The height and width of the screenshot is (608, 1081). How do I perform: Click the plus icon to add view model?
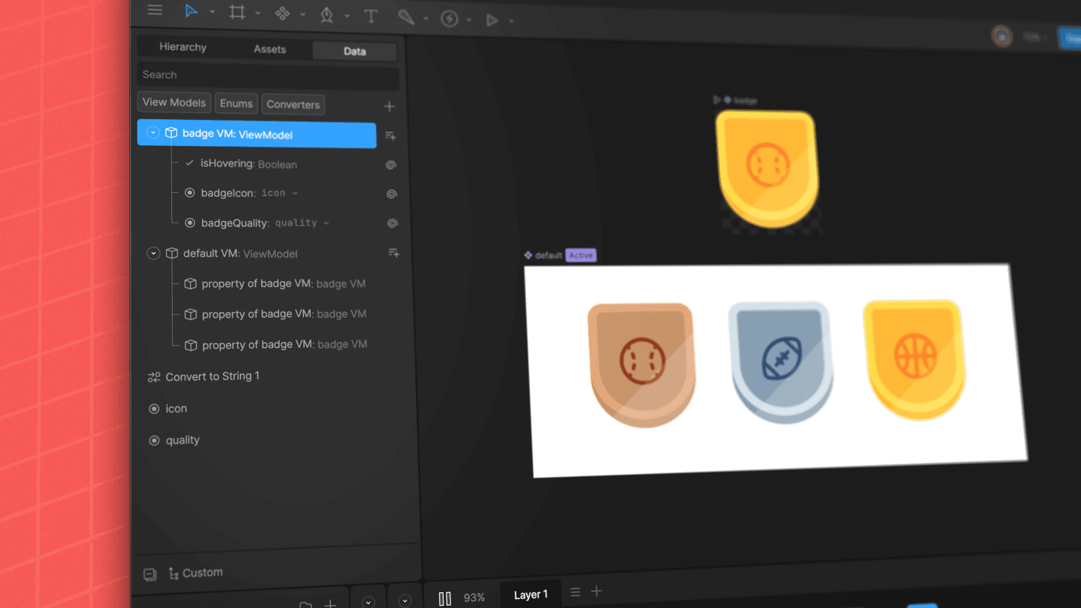[389, 106]
